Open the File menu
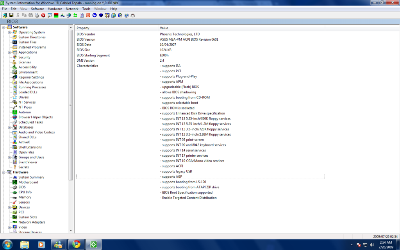 pos(4,9)
